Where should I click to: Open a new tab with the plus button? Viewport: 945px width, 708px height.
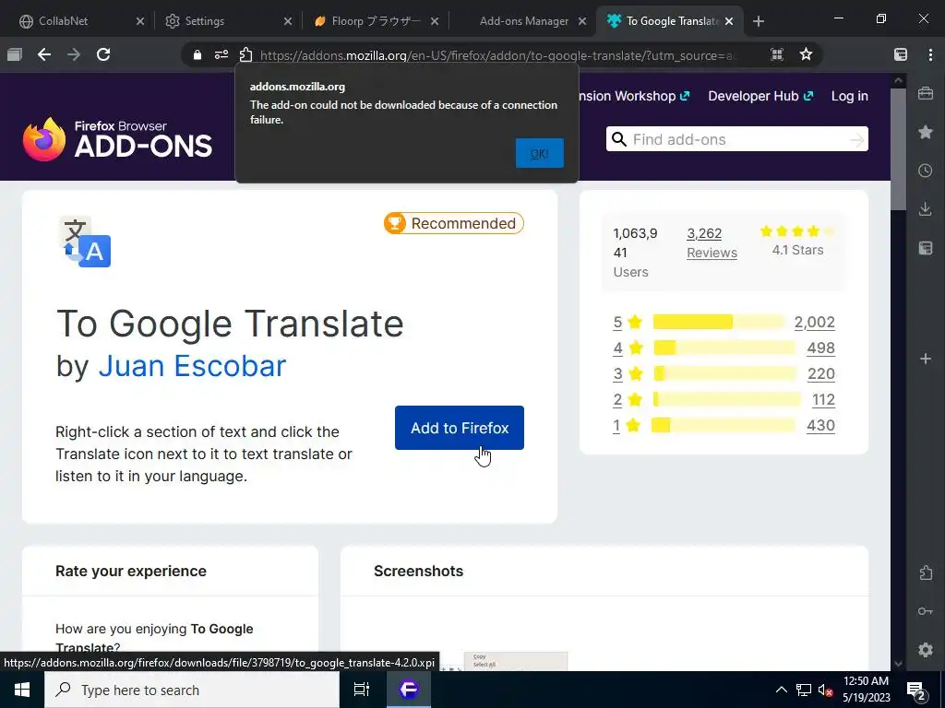pos(759,21)
